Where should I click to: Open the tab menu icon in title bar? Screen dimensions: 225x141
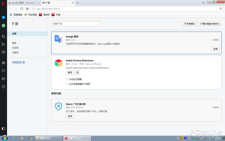(x=203, y=3)
